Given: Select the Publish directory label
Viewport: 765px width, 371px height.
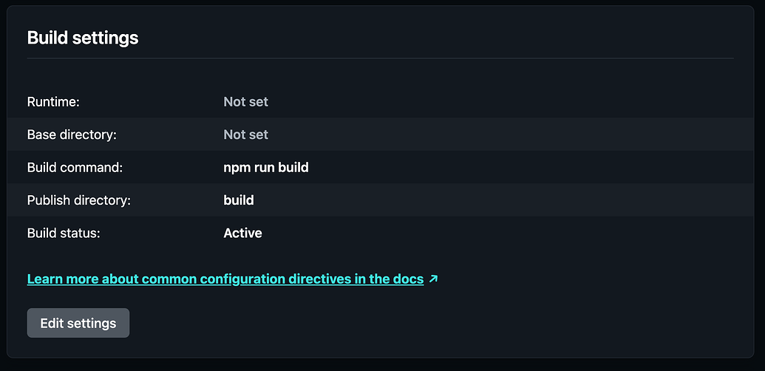Looking at the screenshot, I should tap(78, 200).
